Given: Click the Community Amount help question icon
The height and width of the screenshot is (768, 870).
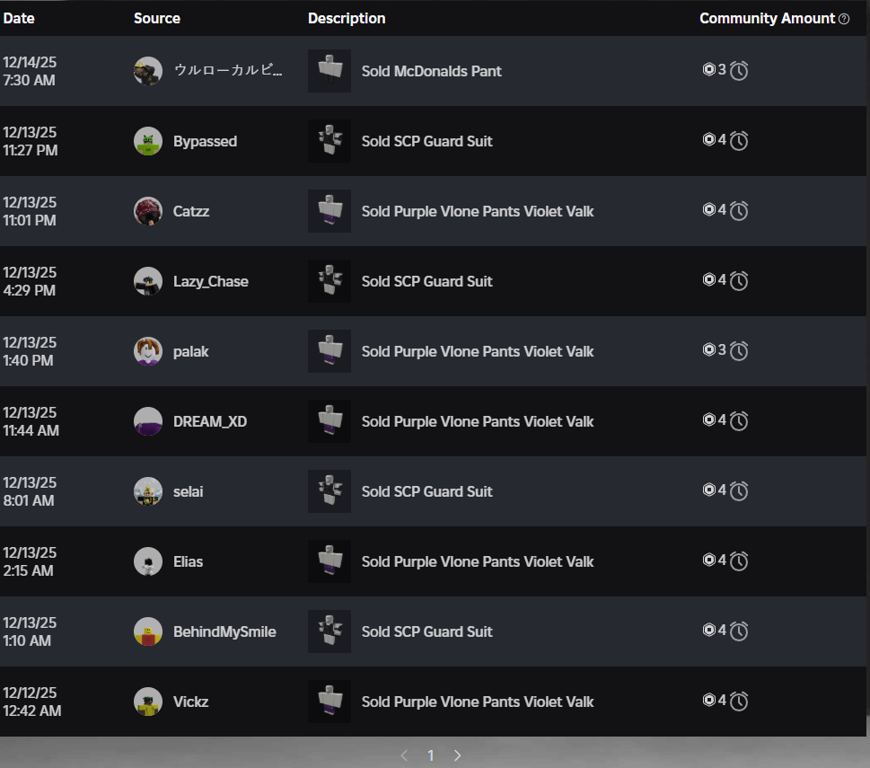Looking at the screenshot, I should pyautogui.click(x=844, y=19).
